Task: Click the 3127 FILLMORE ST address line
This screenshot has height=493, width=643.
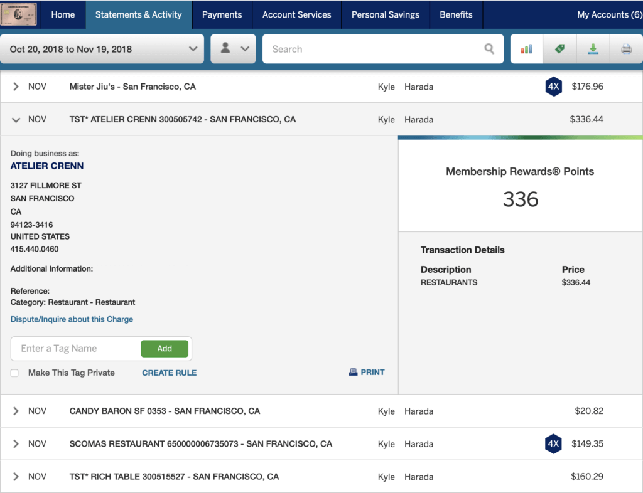Action: click(x=46, y=186)
